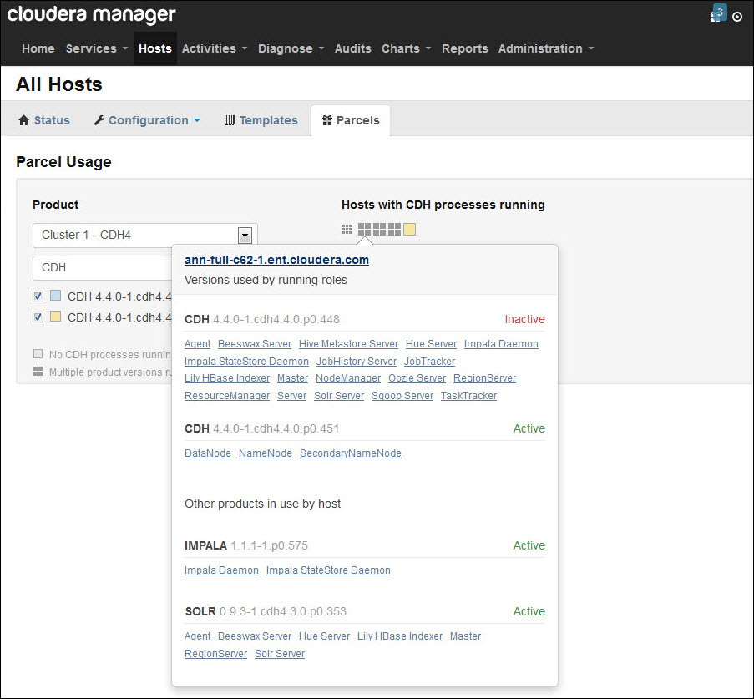Image resolution: width=754 pixels, height=699 pixels.
Task: Open the Sqoop Server link
Action: (x=402, y=396)
